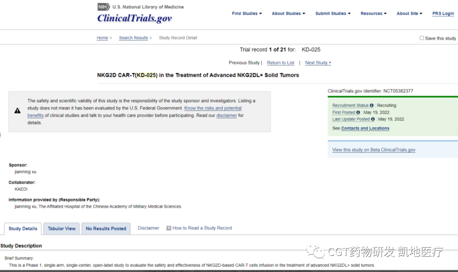Click the icon beside How to Read a Study Record
The width and height of the screenshot is (458, 272).
coord(169,228)
